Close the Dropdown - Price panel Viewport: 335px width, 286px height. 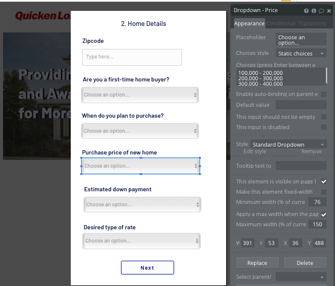click(329, 11)
